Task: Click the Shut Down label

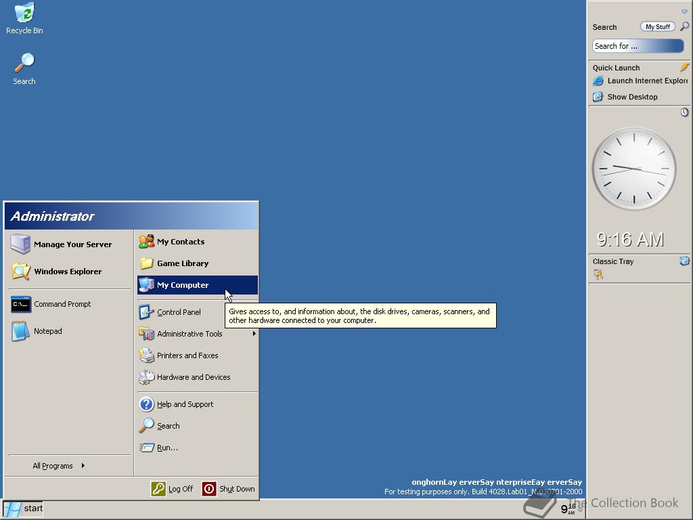Action: tap(237, 489)
